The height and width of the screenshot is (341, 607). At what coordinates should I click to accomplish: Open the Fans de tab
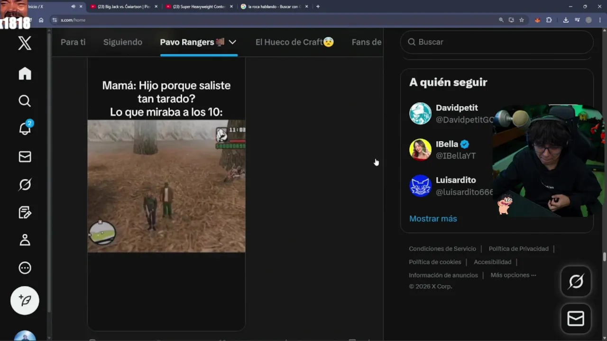click(x=367, y=42)
